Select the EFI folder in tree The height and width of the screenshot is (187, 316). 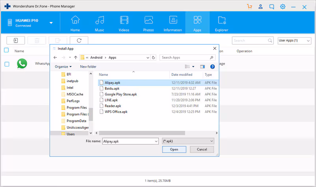pyautogui.click(x=69, y=74)
